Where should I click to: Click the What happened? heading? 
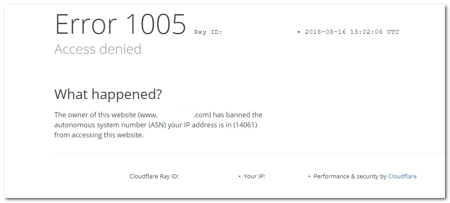pyautogui.click(x=108, y=94)
